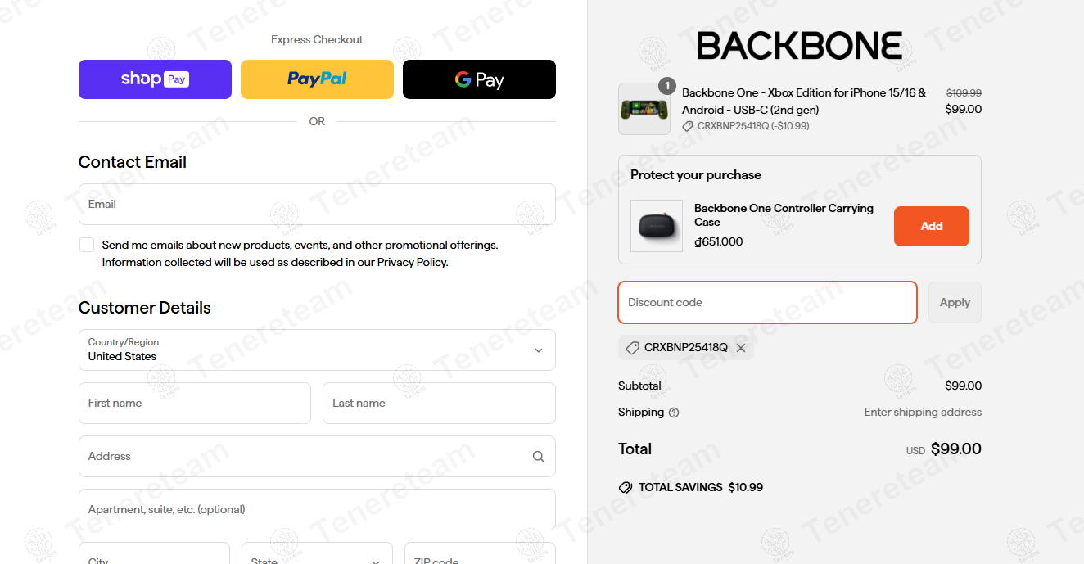This screenshot has height=564, width=1084.
Task: Click the shipping help question mark icon
Action: coord(674,413)
